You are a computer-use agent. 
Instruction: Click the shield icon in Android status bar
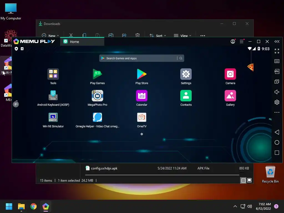[x=16, y=49]
